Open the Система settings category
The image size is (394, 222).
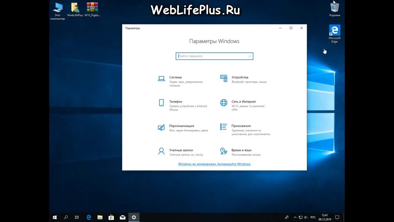(175, 77)
